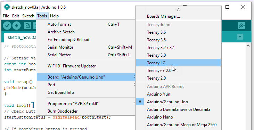Select Arduino Yún board
This screenshot has height=130, width=254.
point(178,94)
